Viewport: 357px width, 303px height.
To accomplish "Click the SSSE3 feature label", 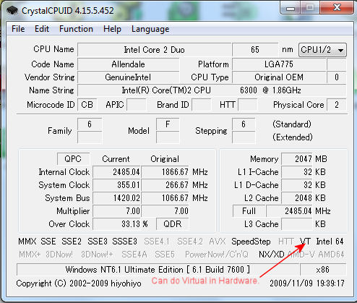I will (125, 242).
